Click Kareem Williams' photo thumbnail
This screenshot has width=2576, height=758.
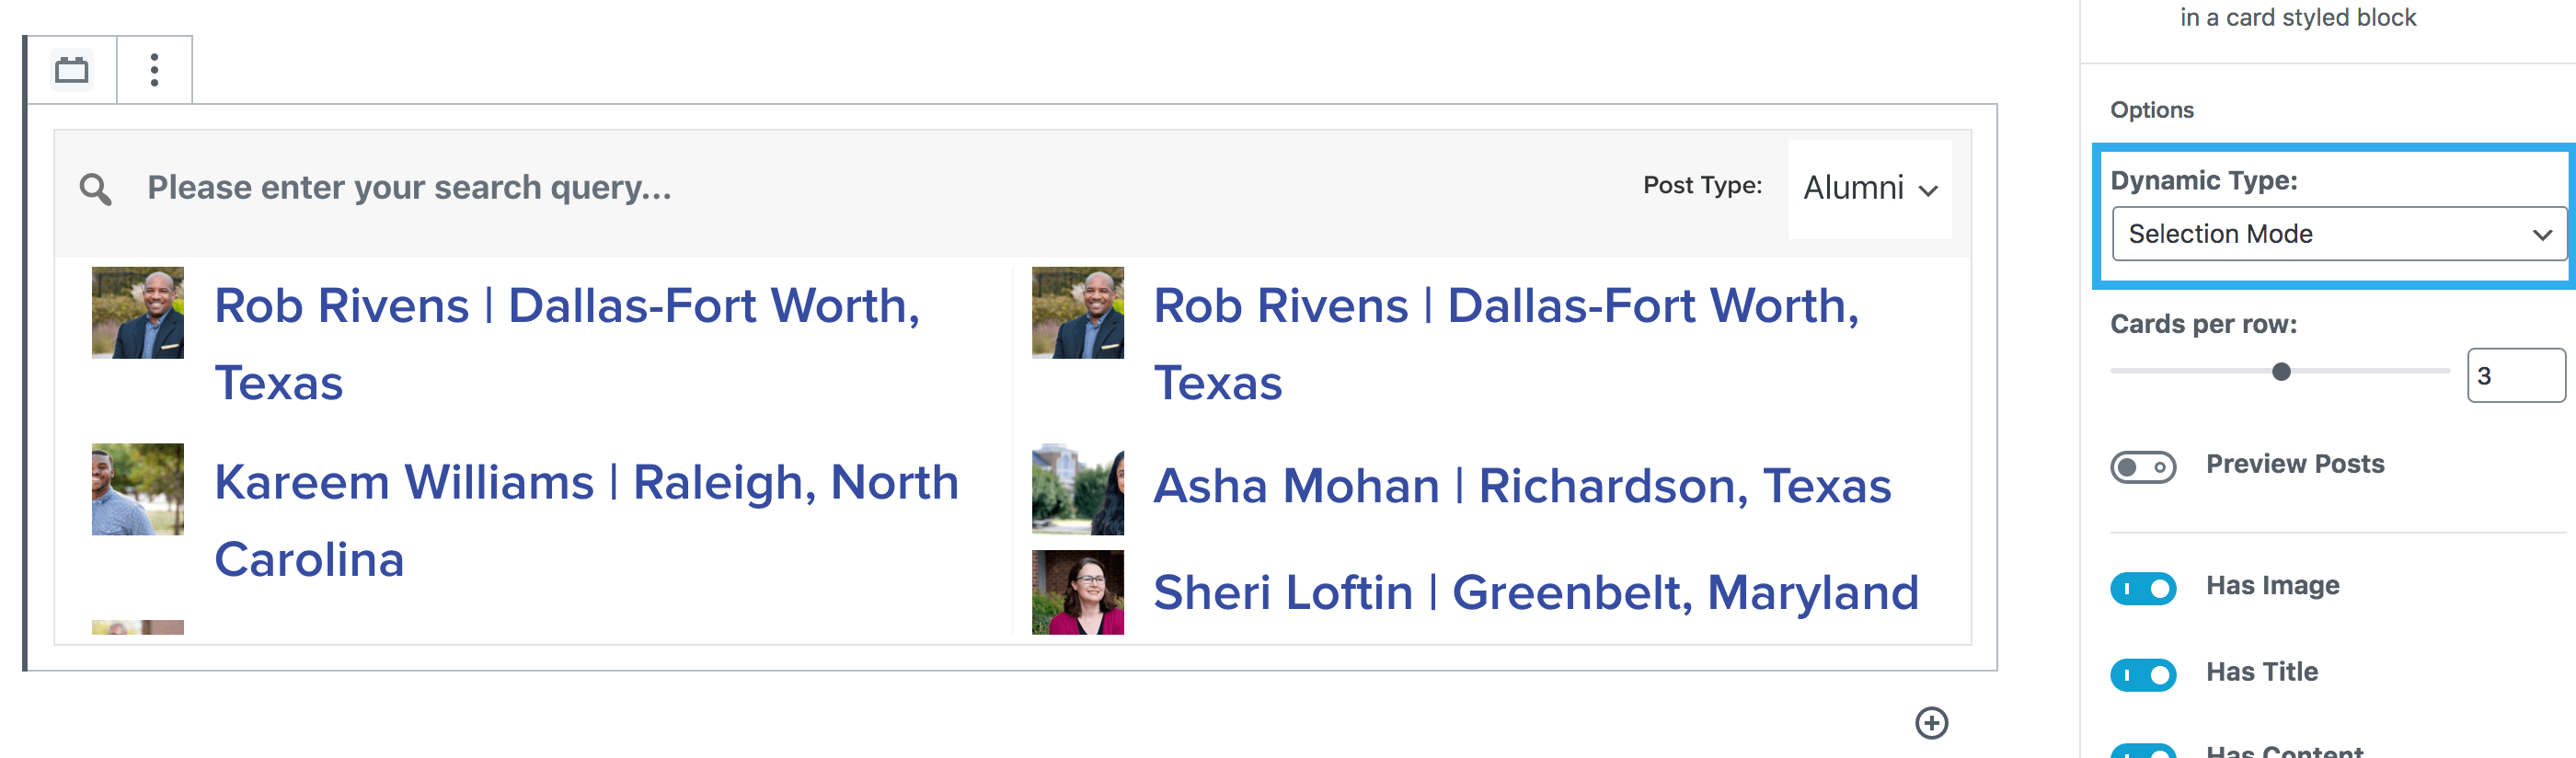138,489
